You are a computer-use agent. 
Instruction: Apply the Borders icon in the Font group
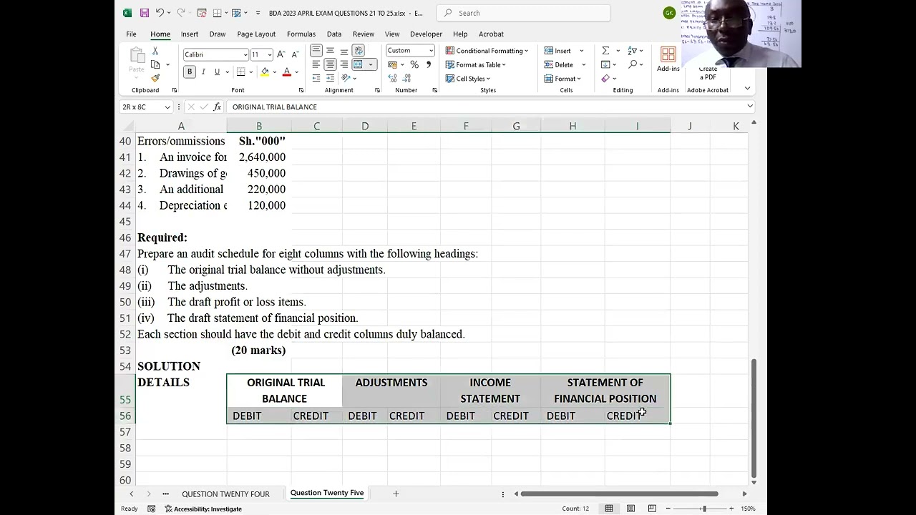pos(241,72)
